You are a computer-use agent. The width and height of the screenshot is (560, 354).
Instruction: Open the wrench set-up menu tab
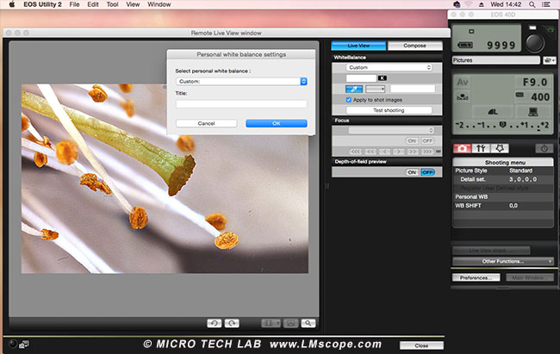[x=481, y=148]
